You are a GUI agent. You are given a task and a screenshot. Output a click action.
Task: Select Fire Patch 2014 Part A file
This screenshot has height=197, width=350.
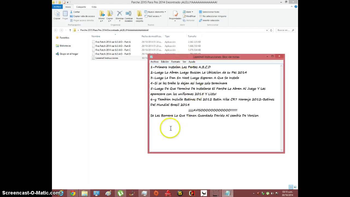click(x=113, y=42)
